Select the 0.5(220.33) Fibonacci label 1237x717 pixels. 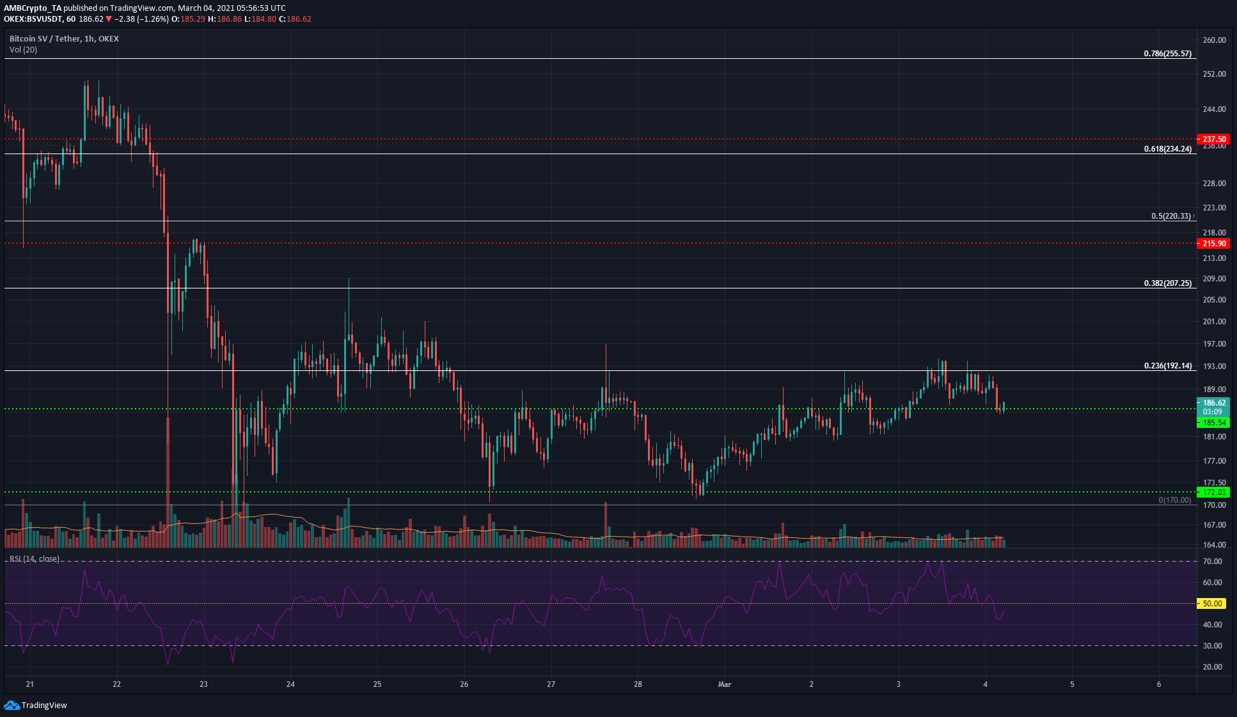[1171, 216]
